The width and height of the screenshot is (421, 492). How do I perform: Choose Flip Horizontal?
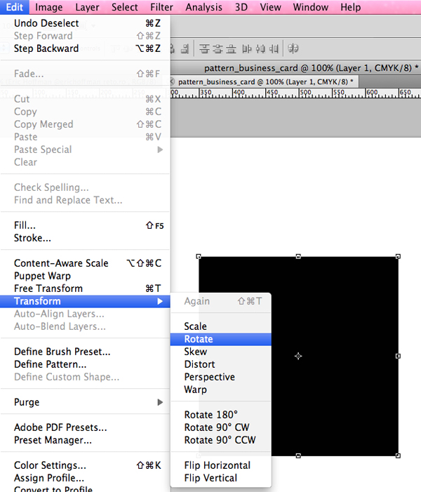221,465
